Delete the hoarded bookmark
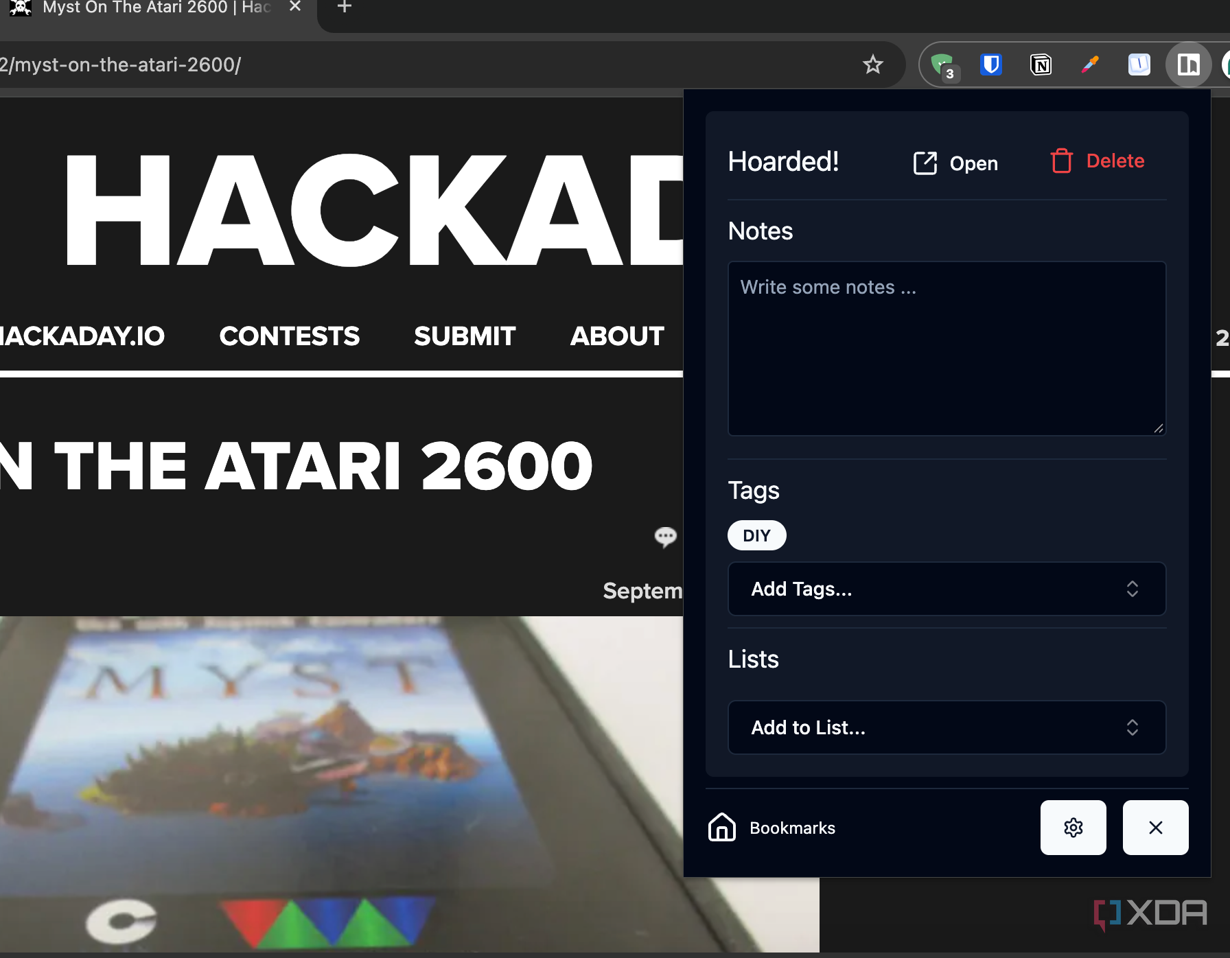 point(1098,161)
